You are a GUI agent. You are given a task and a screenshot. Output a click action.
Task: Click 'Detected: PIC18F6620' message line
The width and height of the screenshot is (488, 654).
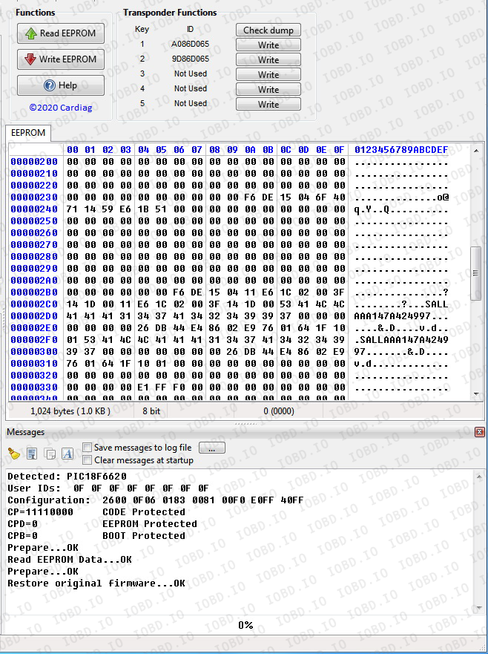[x=67, y=477]
